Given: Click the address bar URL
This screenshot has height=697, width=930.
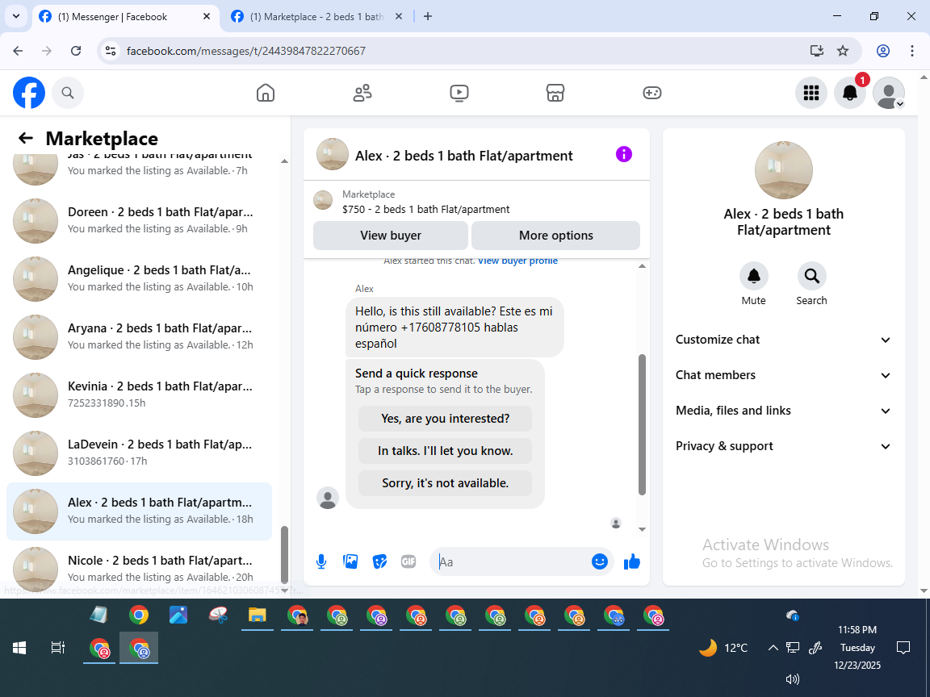Looking at the screenshot, I should (246, 51).
